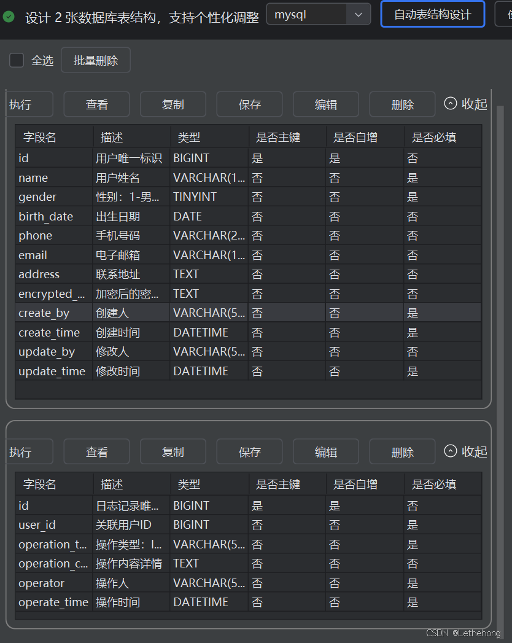Collapse first table with 收起 icon
Screen dimensions: 512x643
coord(450,103)
